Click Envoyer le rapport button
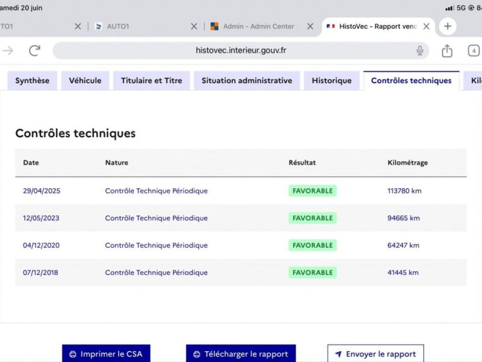 point(375,354)
